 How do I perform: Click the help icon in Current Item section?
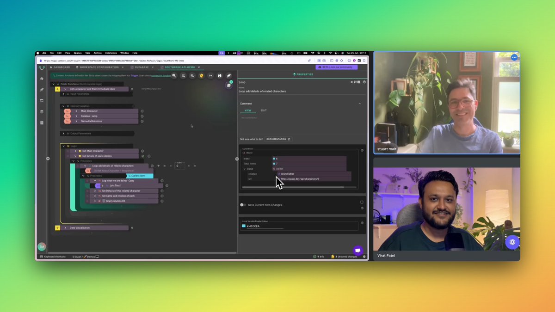tap(362, 150)
